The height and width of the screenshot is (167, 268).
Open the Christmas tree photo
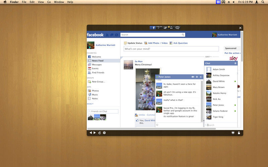coord(145,89)
